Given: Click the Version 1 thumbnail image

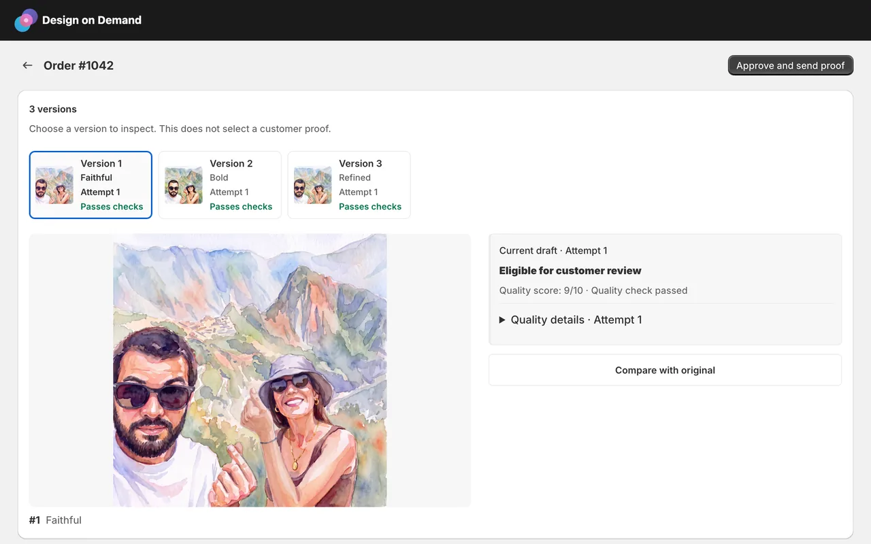Looking at the screenshot, I should click(x=54, y=185).
